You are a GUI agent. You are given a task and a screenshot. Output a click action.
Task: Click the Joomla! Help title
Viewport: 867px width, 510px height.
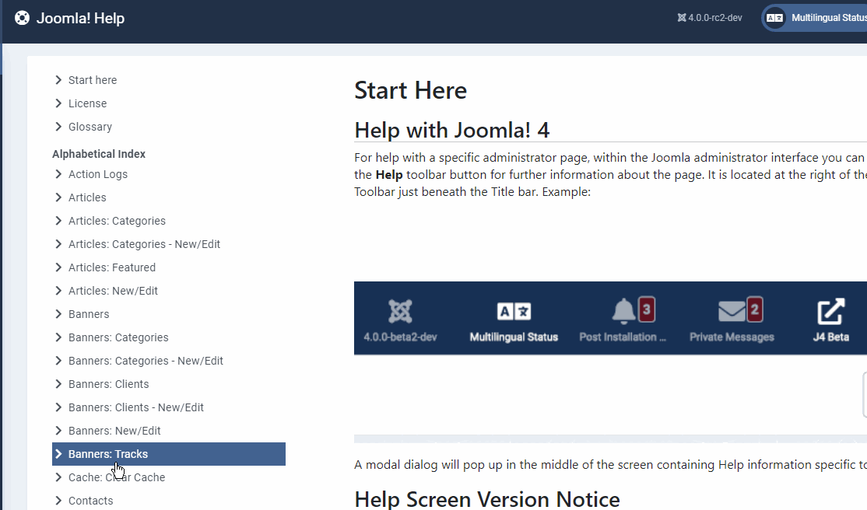pos(80,18)
